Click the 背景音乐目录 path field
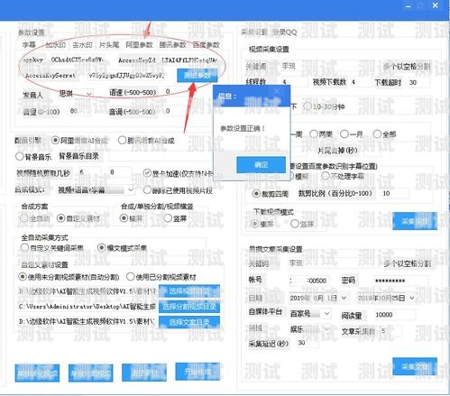Viewport: 450px width, 396px height. pyautogui.click(x=160, y=156)
